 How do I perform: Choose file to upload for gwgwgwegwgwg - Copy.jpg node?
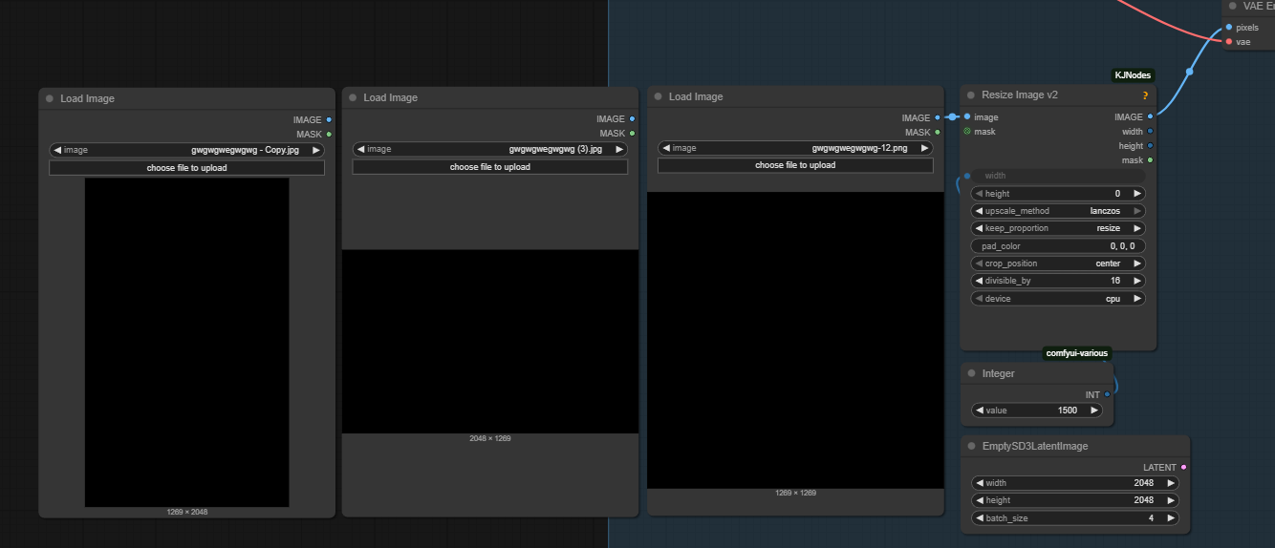[186, 168]
